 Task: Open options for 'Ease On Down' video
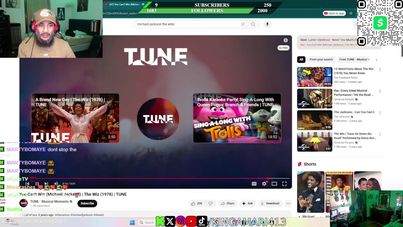pos(380,135)
